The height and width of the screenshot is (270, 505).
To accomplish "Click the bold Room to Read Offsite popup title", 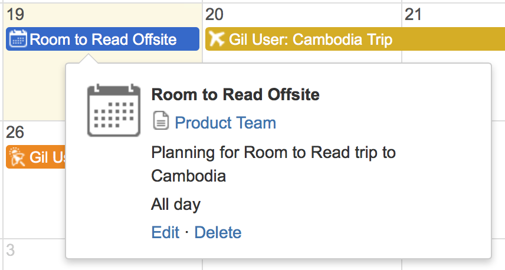I will coord(235,94).
